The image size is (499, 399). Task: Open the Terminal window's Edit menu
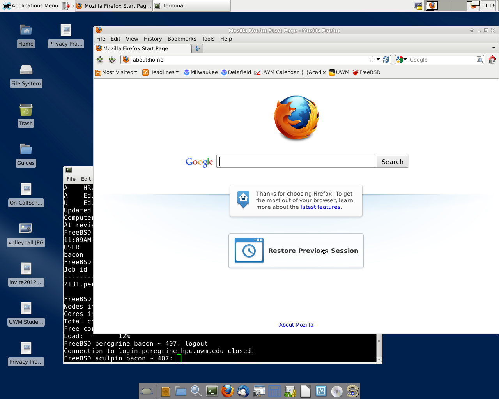pyautogui.click(x=86, y=179)
